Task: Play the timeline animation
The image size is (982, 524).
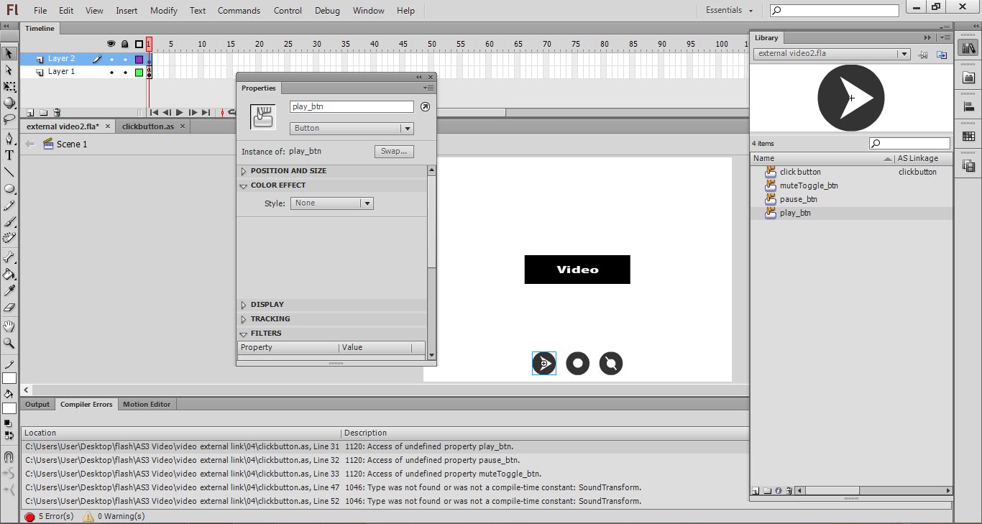Action: (x=180, y=113)
